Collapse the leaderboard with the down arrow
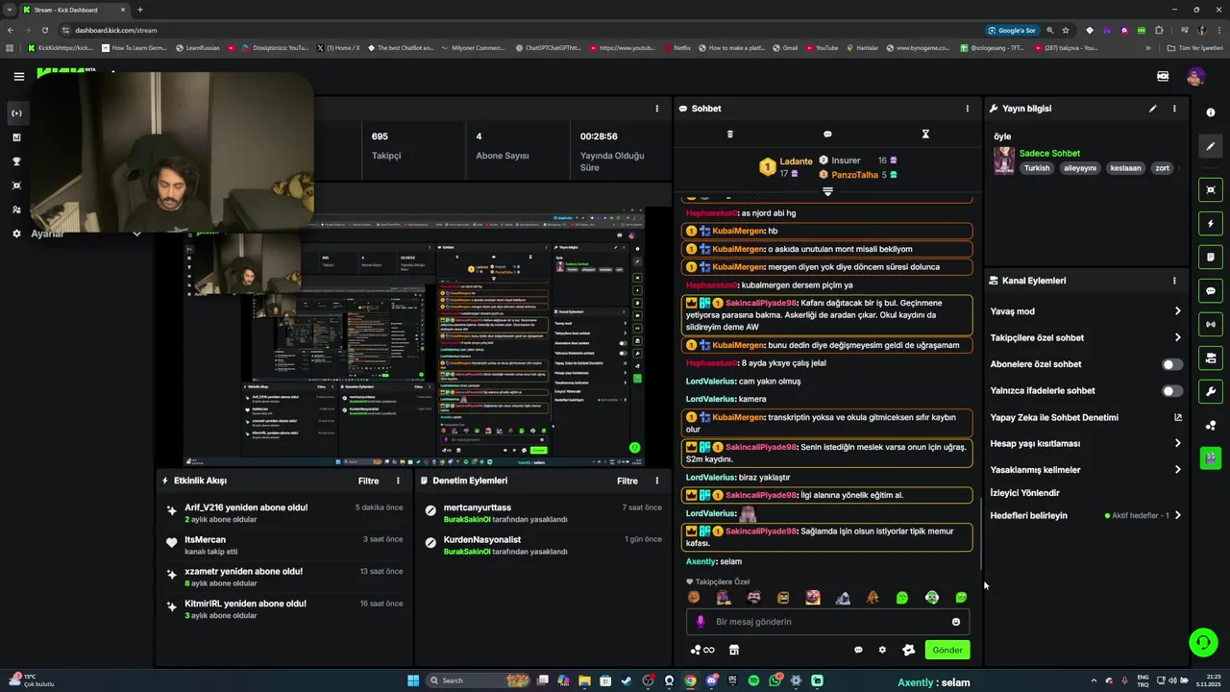The width and height of the screenshot is (1230, 692). 827,191
